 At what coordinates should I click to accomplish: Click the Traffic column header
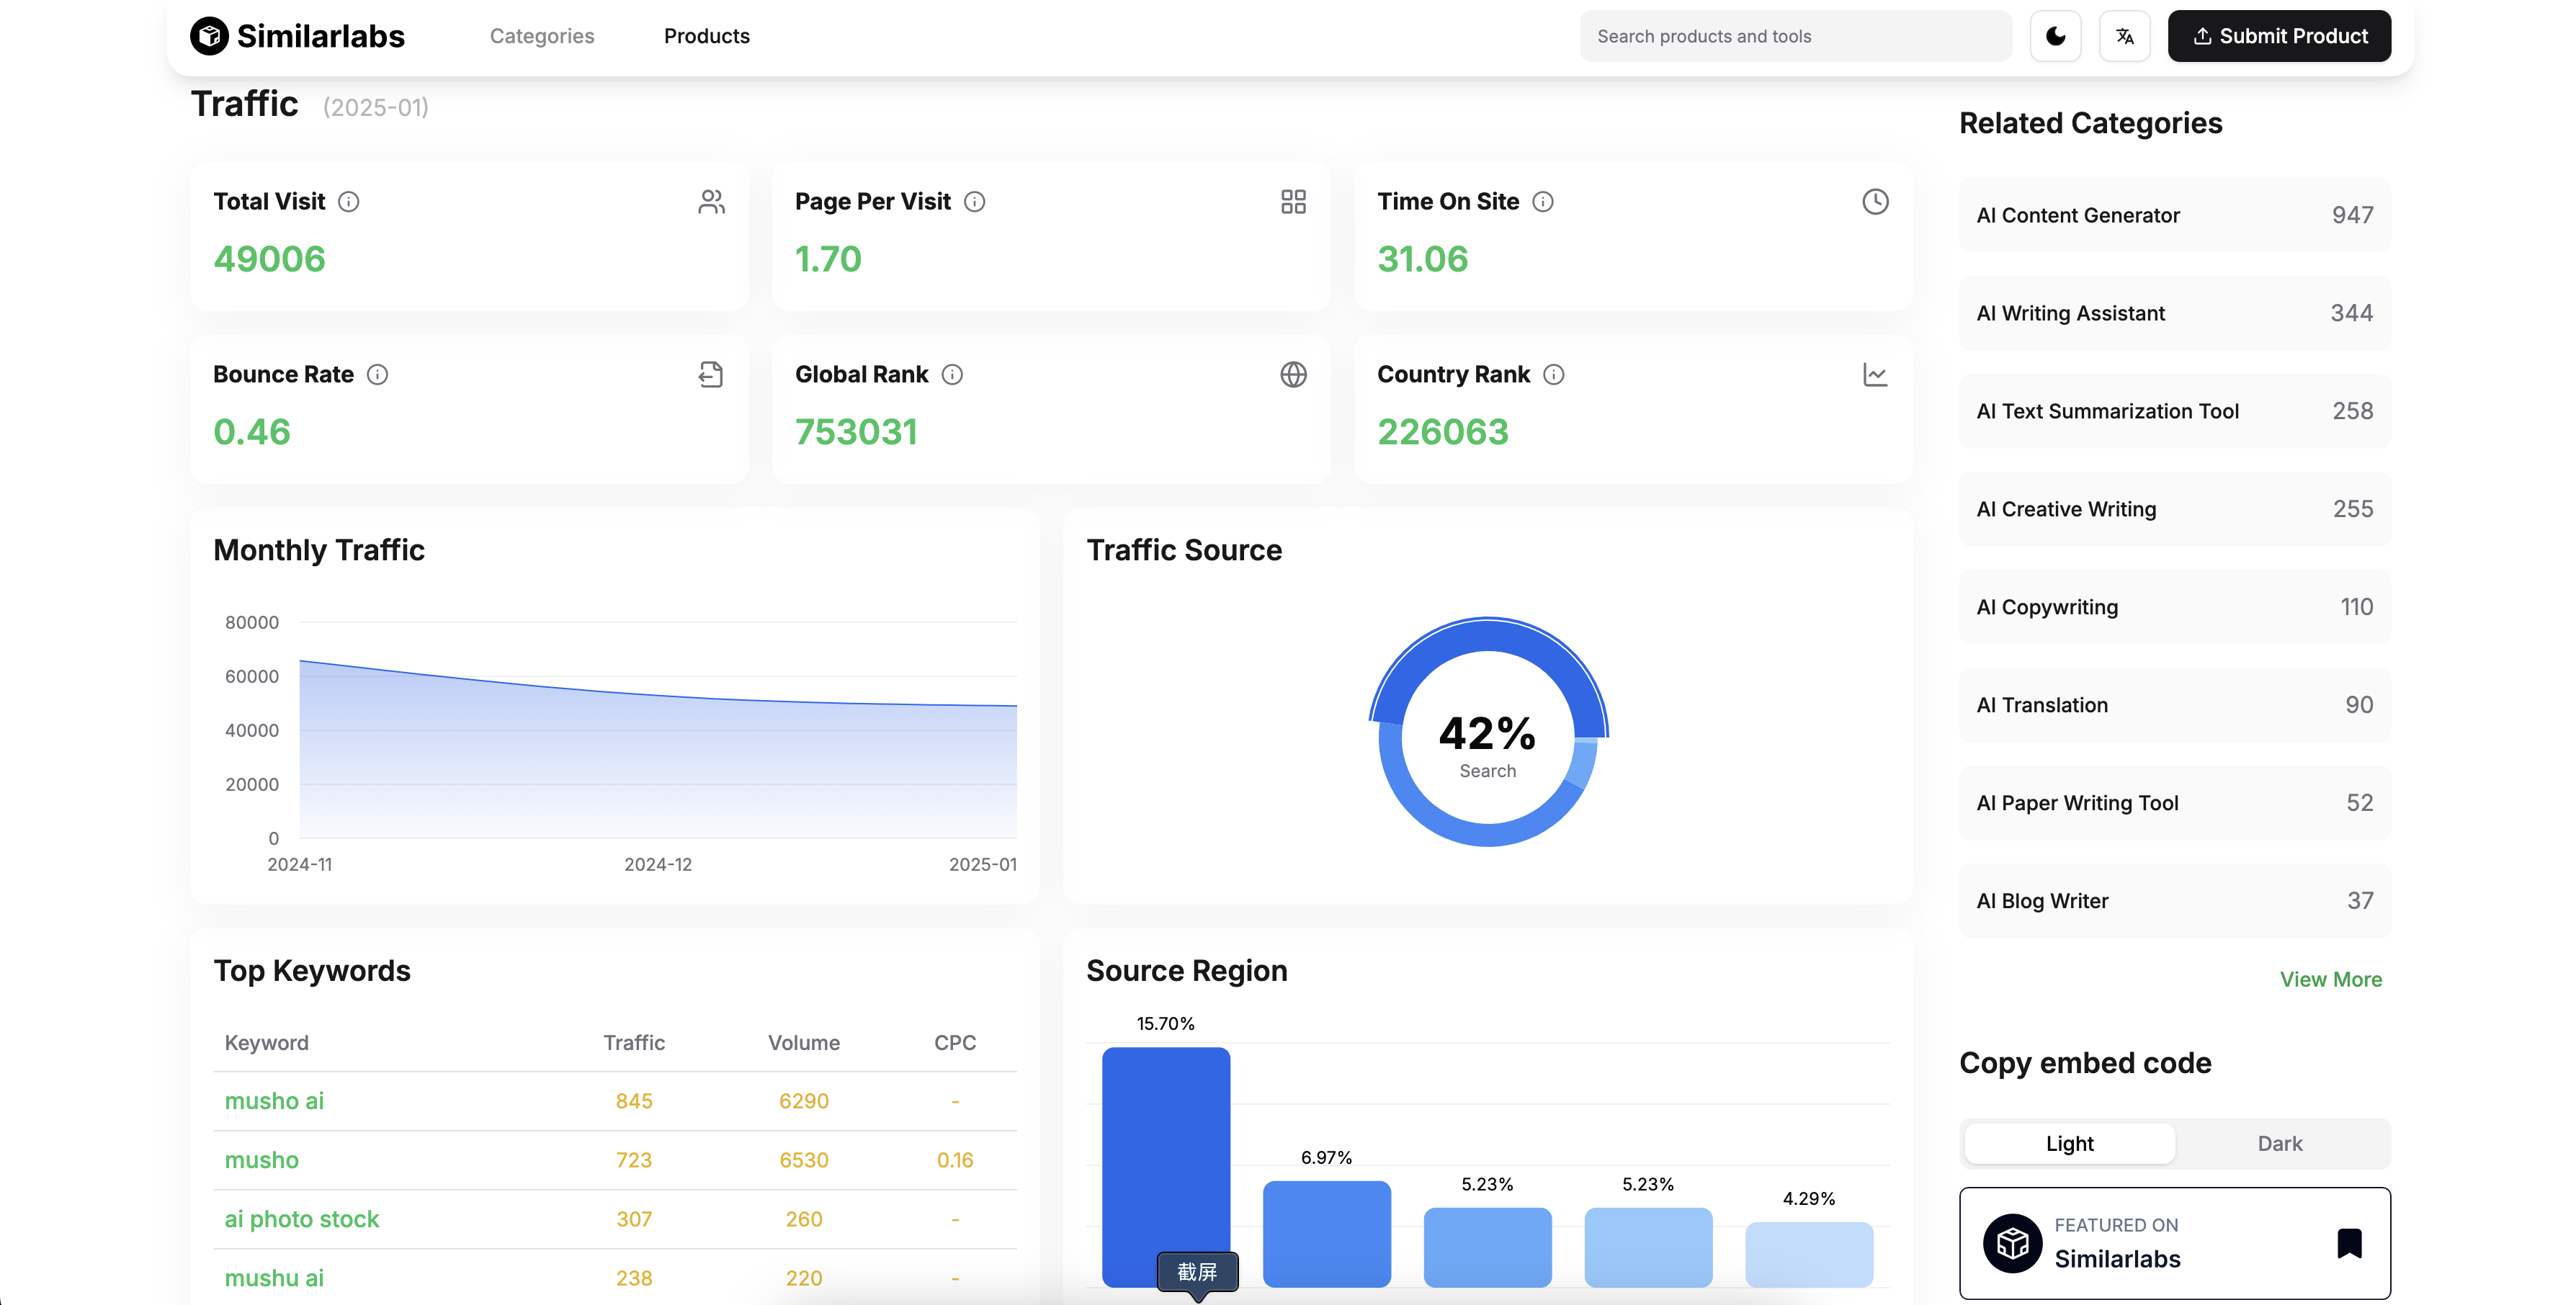point(634,1043)
